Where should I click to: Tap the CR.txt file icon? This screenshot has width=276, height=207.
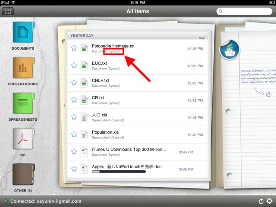tap(84, 100)
